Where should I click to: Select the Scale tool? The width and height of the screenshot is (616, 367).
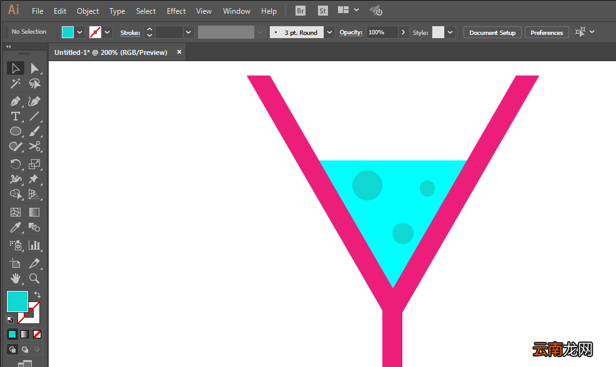coord(34,164)
